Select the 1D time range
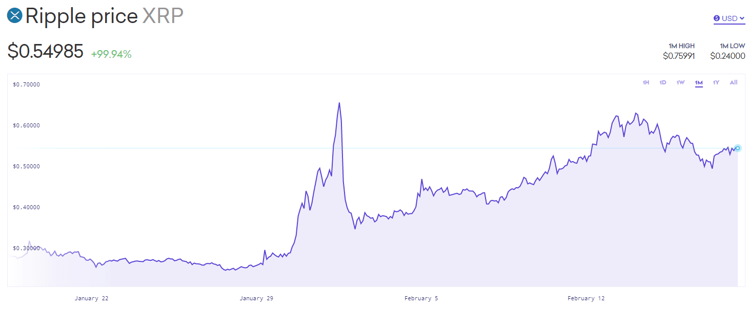Image resolution: width=747 pixels, height=311 pixels. click(x=663, y=83)
